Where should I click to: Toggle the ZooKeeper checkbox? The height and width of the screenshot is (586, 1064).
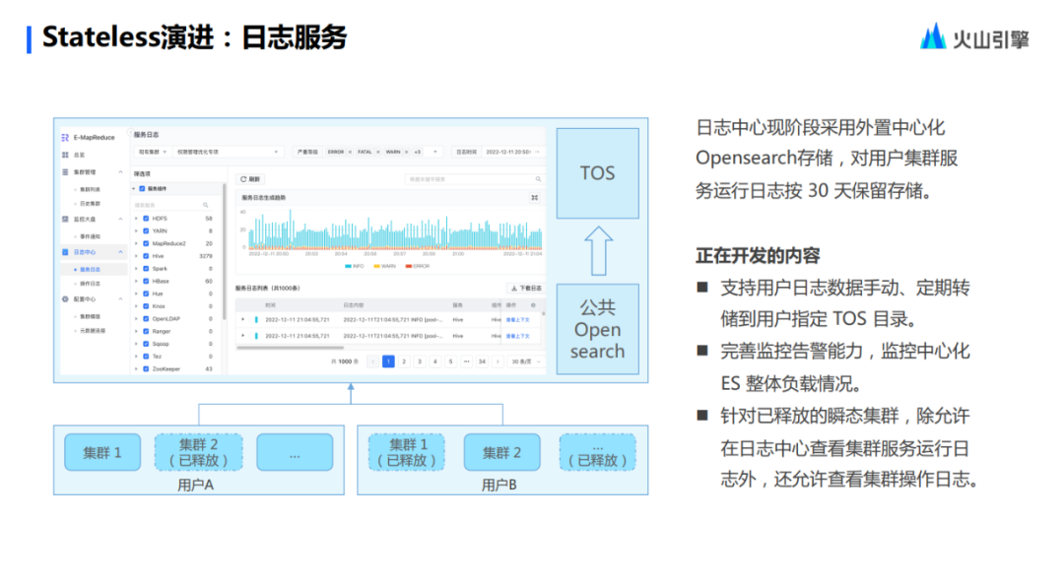[146, 369]
